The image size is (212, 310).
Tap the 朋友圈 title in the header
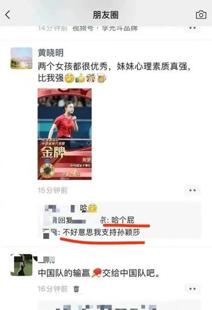(x=106, y=15)
